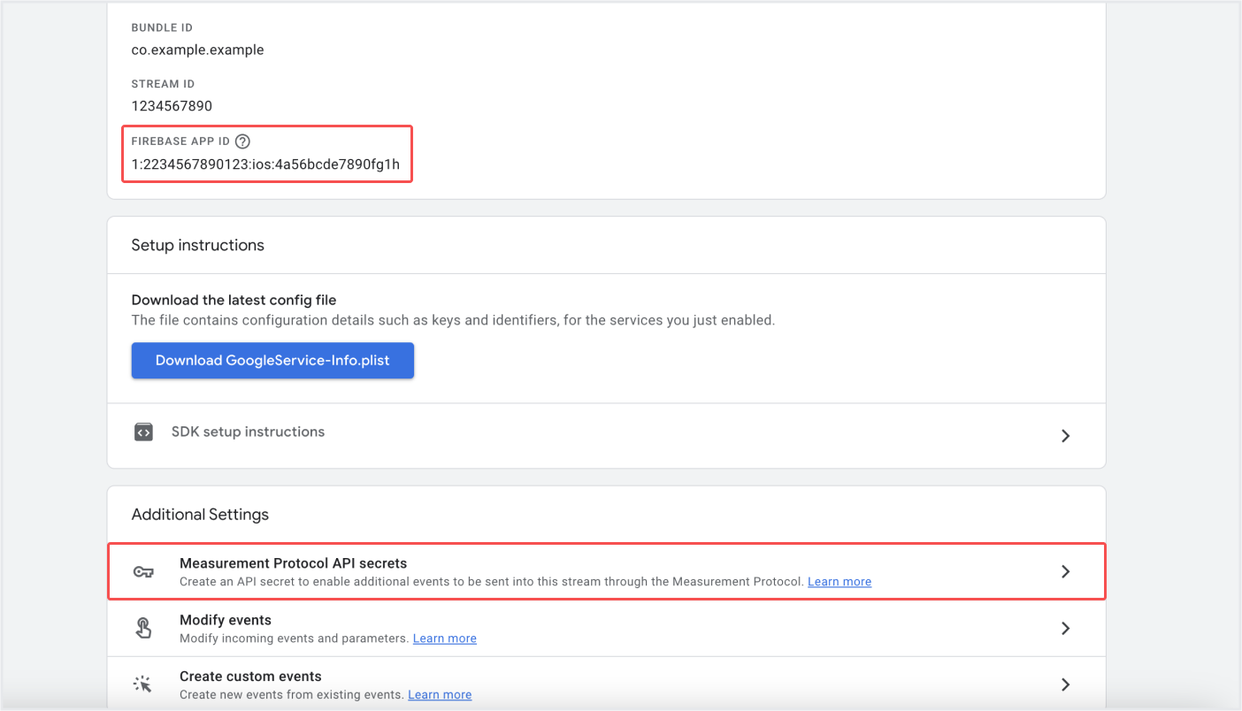Click the Create custom events sparkle icon
This screenshot has width=1242, height=711.
pos(143,684)
